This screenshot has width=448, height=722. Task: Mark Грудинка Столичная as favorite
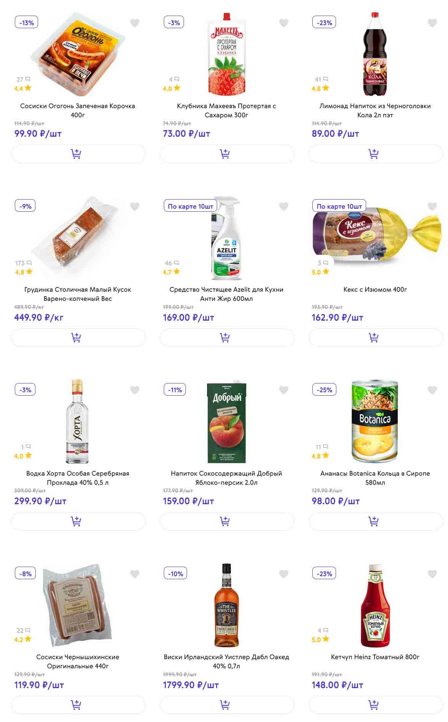(x=135, y=207)
